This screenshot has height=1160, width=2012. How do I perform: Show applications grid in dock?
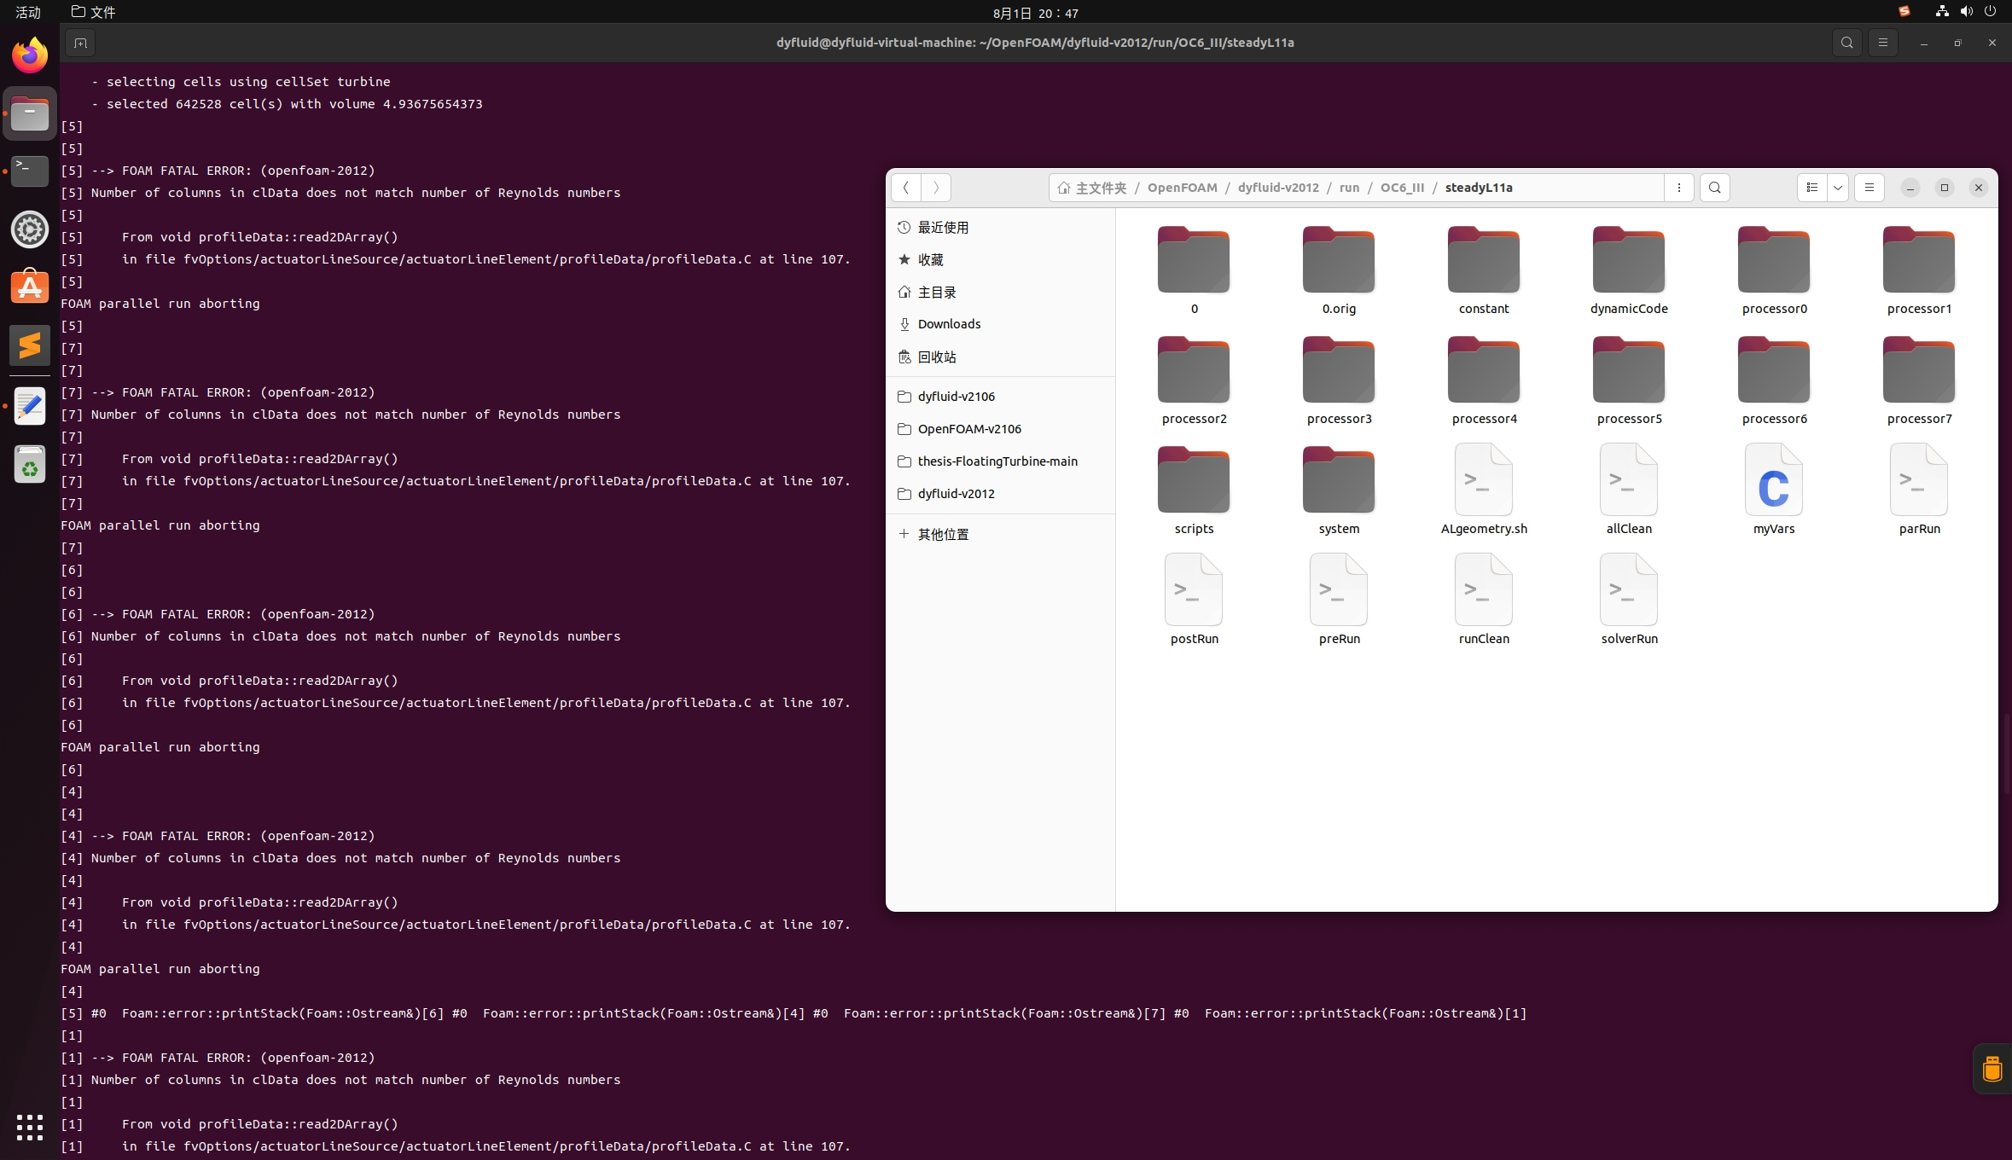[x=30, y=1128]
